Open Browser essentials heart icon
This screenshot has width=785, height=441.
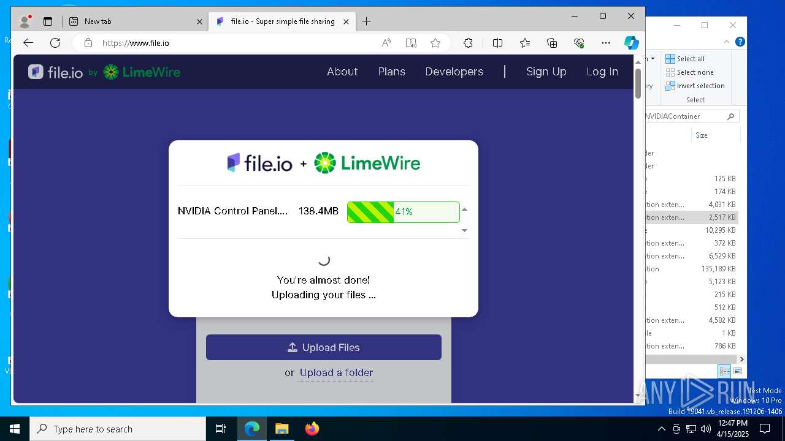click(579, 43)
